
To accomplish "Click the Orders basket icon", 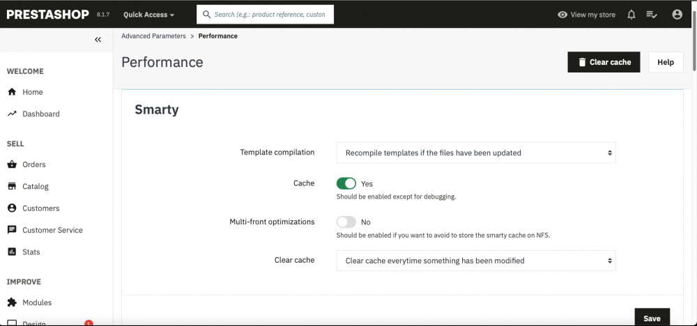I will pos(12,165).
